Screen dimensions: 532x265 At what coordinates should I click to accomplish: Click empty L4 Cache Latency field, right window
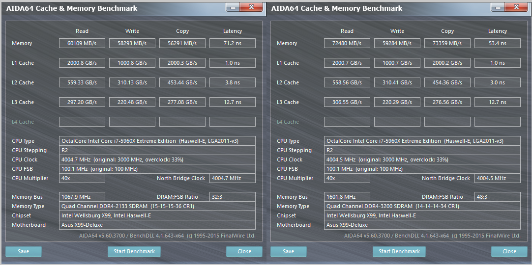498,122
